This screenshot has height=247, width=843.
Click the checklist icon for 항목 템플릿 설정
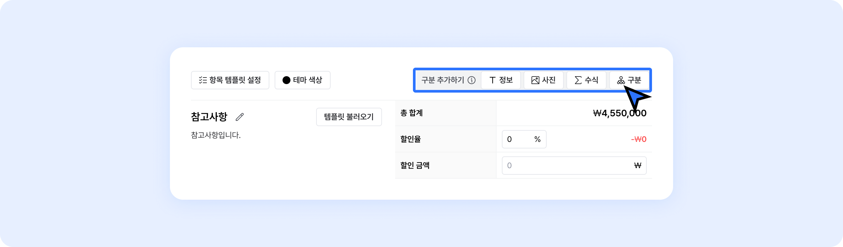[203, 80]
